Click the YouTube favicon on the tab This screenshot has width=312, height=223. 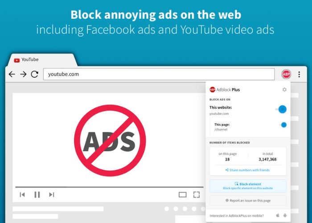coord(17,60)
